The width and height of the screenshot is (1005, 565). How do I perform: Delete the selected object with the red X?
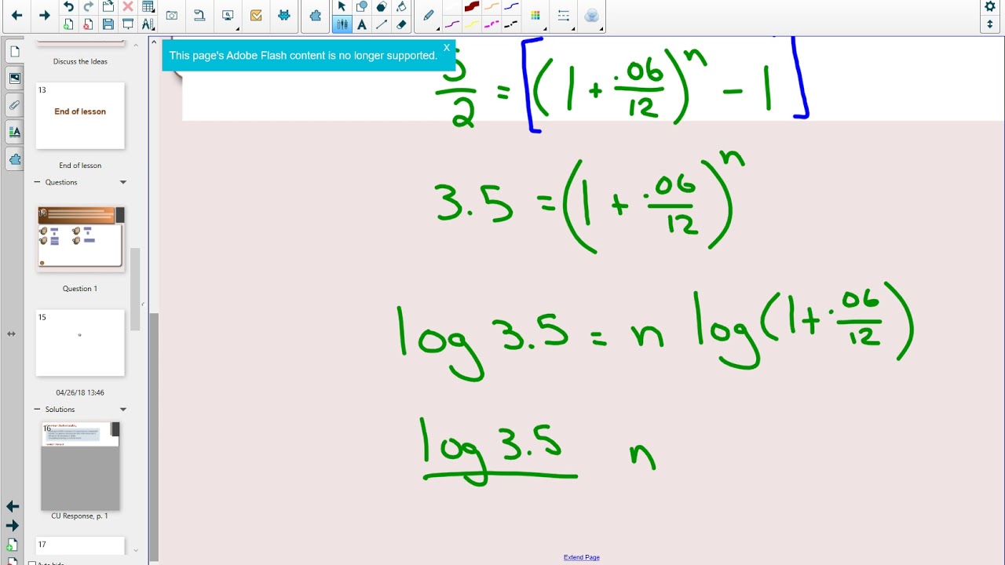point(128,7)
